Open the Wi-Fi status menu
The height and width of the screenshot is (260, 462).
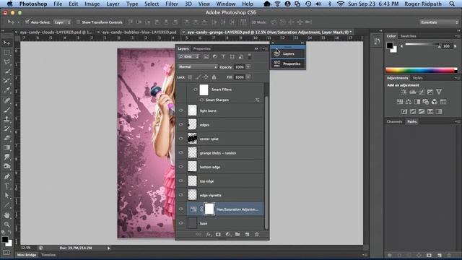pyautogui.click(x=340, y=4)
